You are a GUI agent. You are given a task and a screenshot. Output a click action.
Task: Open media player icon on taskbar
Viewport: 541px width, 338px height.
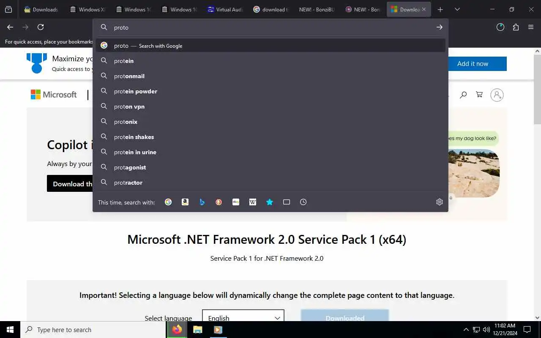coord(218,330)
